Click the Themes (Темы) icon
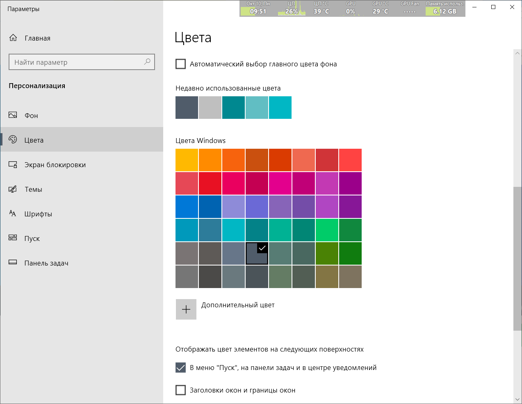Screen dimensions: 522x404 click(x=13, y=189)
